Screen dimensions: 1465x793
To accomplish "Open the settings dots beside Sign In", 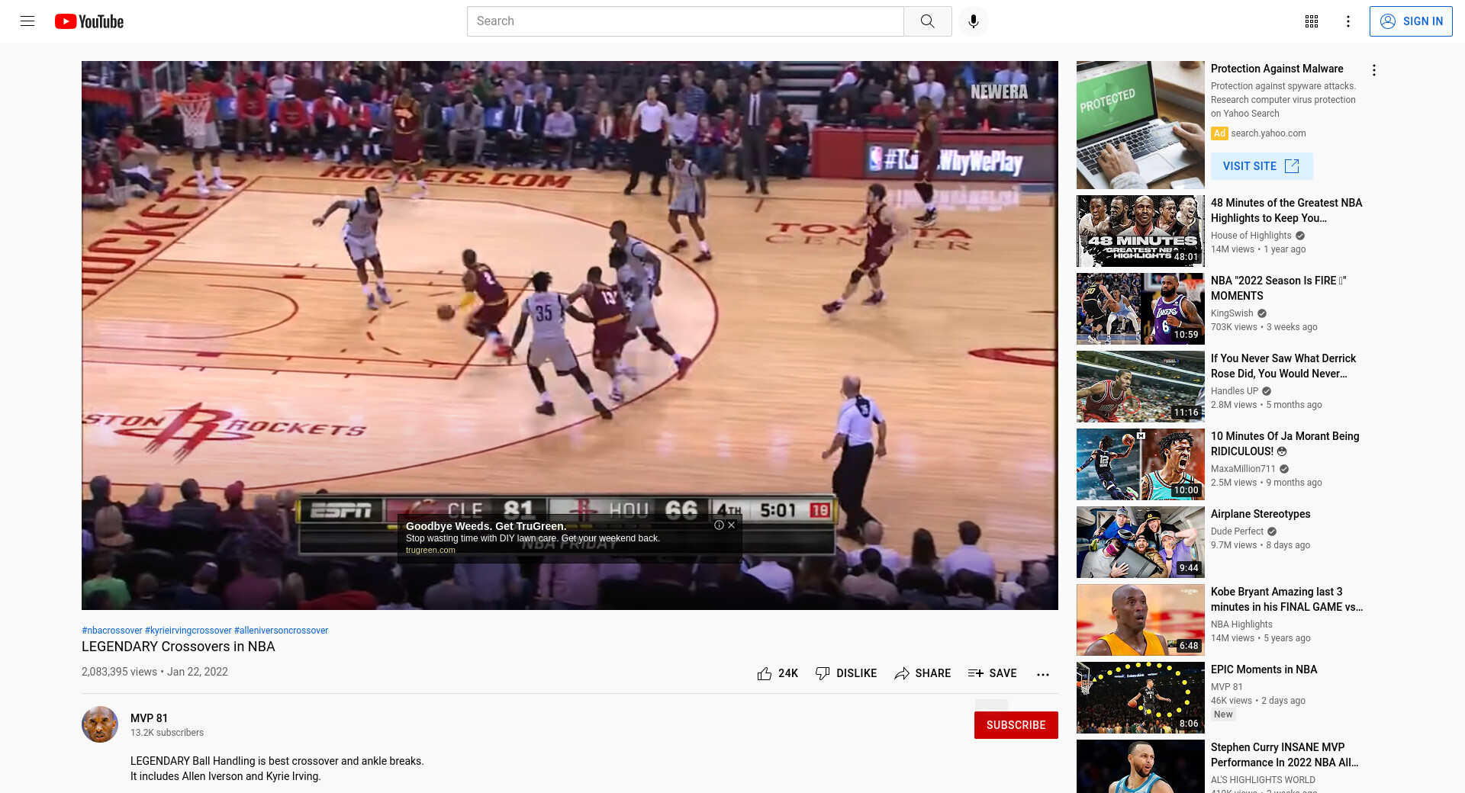I will pos(1348,21).
